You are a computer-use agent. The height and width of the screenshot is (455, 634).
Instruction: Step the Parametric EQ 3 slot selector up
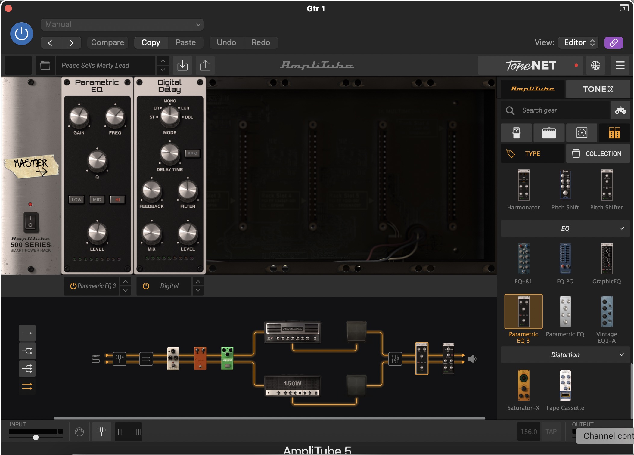[x=125, y=281]
